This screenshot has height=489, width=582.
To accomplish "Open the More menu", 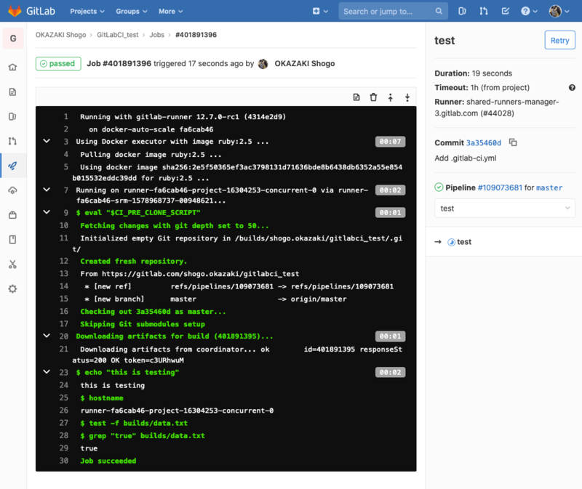I will [171, 12].
